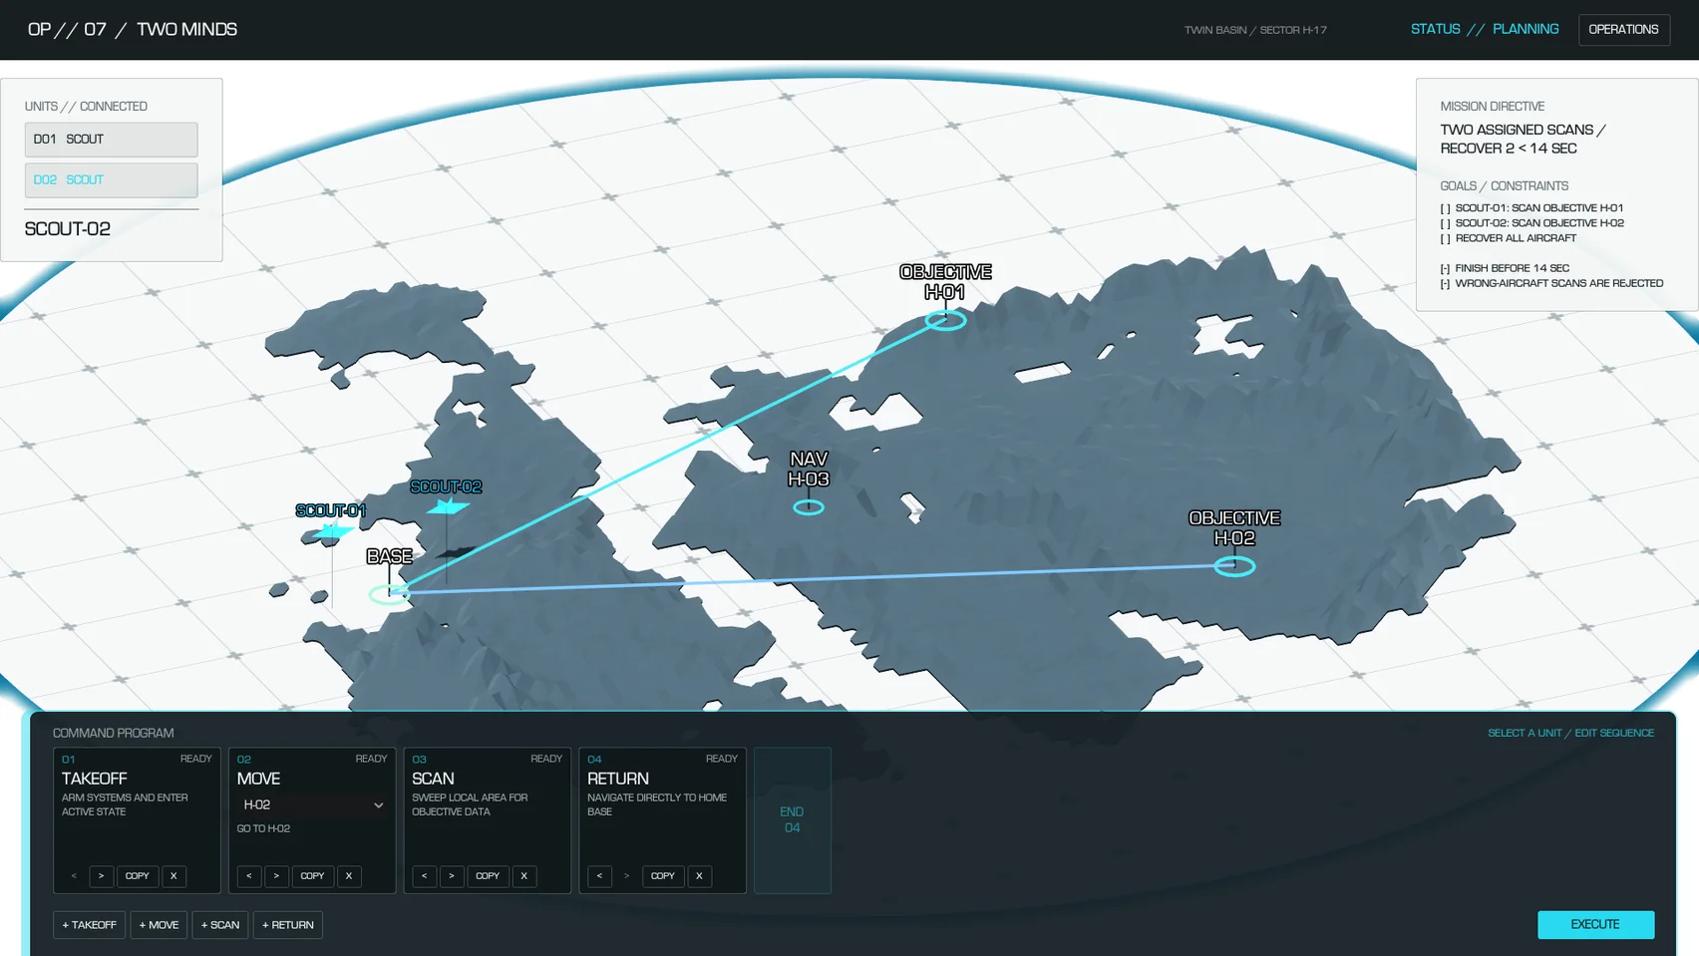Click the END 04 slot
Image resolution: width=1699 pixels, height=956 pixels.
click(x=793, y=820)
